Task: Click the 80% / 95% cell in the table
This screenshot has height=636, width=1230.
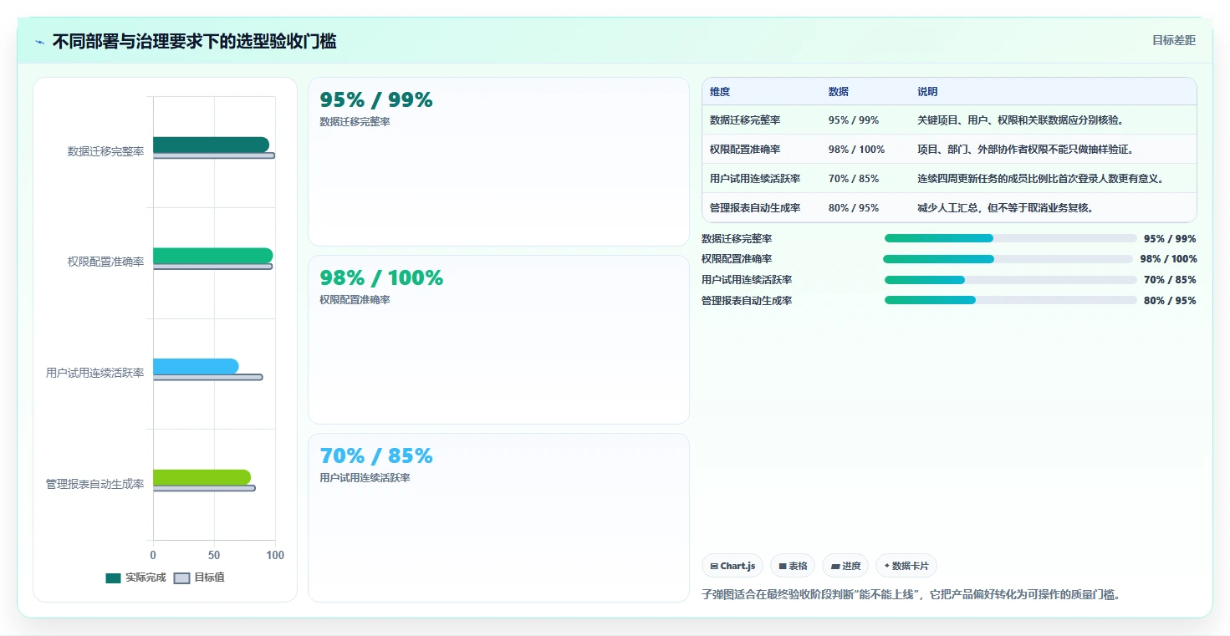Action: tap(854, 208)
